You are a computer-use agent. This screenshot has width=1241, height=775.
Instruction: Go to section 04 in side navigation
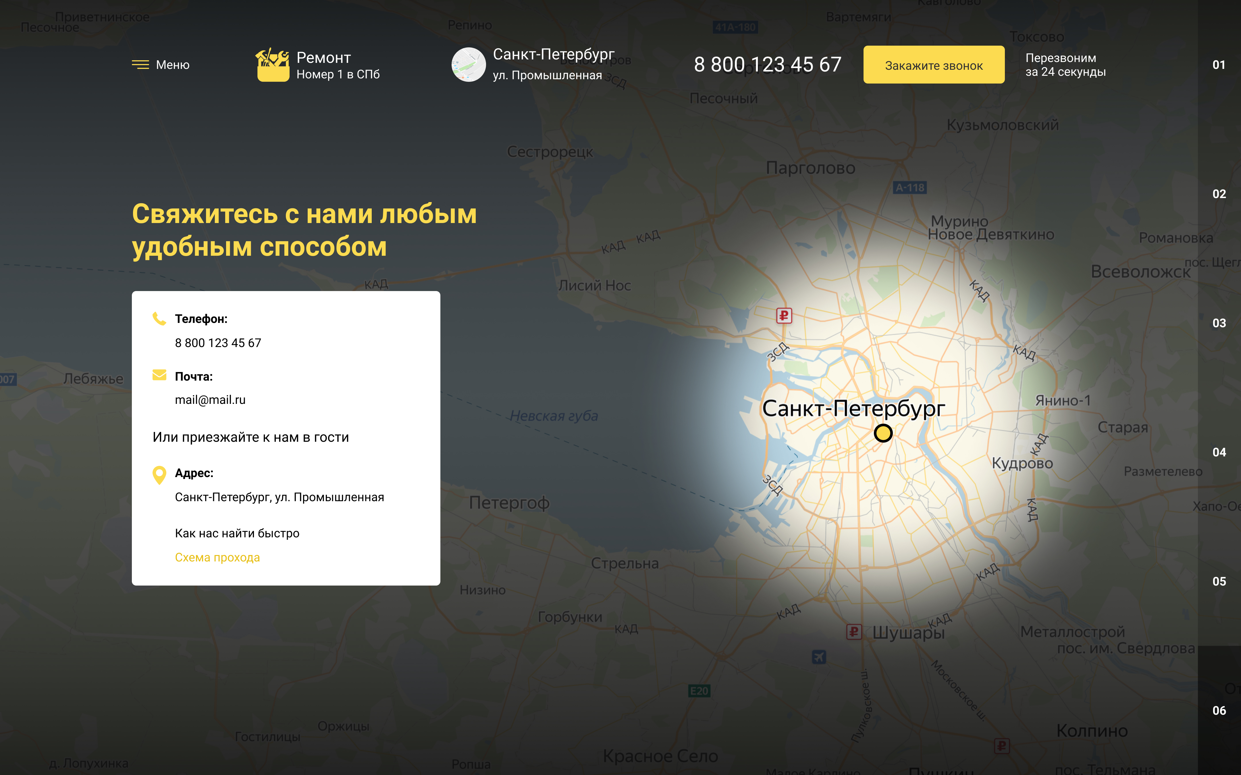click(1219, 452)
